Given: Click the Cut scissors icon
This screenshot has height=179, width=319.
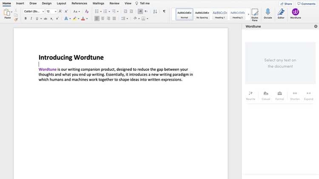Looking at the screenshot, I should 16,10.
